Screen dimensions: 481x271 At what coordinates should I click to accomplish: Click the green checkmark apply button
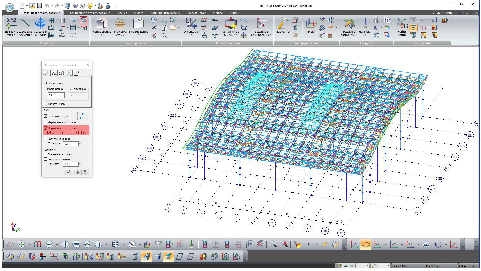click(x=68, y=172)
